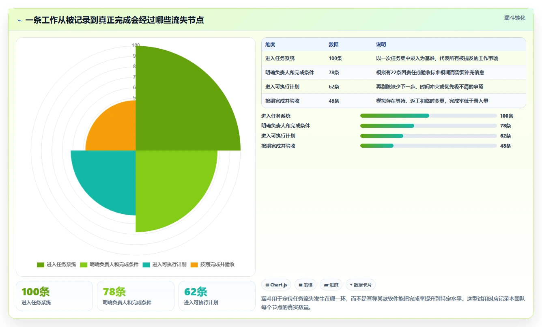Screen dimensions: 542x327
Task: Click the 100 axis label on the chart
Action: (x=135, y=45)
